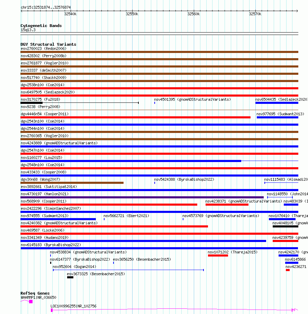Click the 32550k ruler tick label
The image size is (308, 314).
pyautogui.click(x=132, y=14)
